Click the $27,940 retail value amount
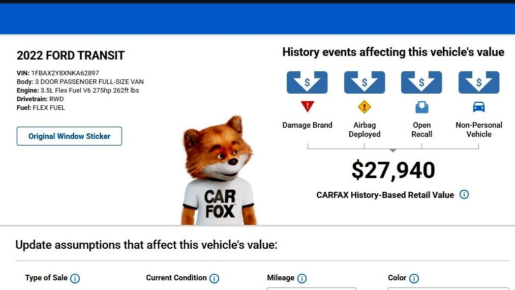This screenshot has width=515, height=290. (393, 170)
